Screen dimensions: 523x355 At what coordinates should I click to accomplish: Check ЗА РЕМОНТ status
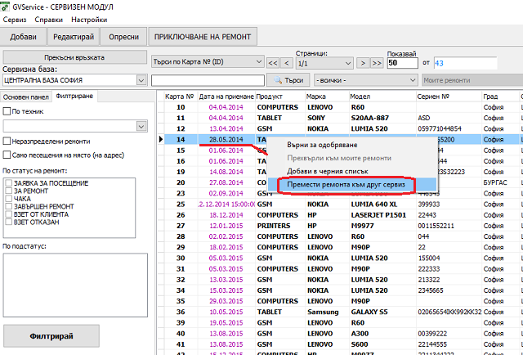(x=9, y=191)
